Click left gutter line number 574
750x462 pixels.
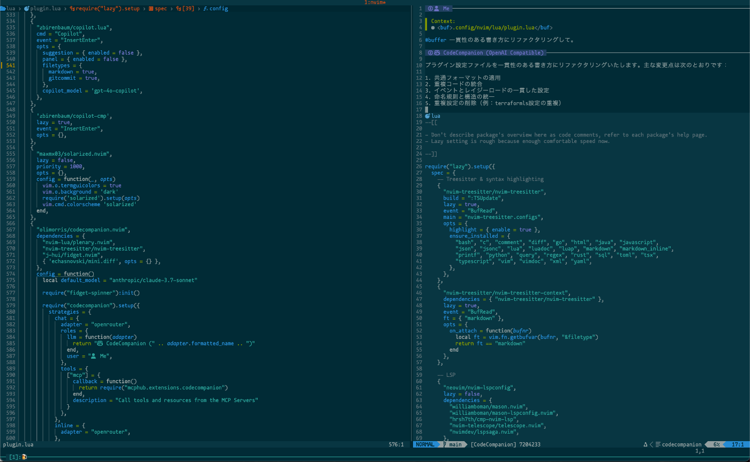coord(10,274)
